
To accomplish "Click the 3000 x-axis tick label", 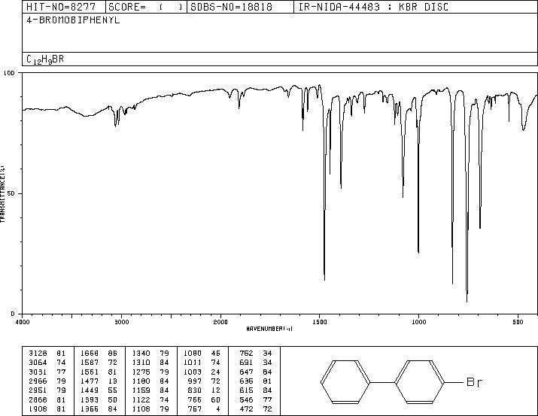I will tap(121, 322).
